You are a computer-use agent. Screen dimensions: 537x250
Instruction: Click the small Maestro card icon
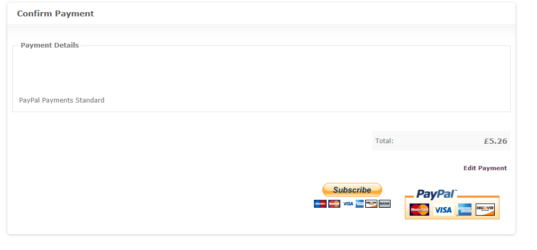tap(320, 204)
